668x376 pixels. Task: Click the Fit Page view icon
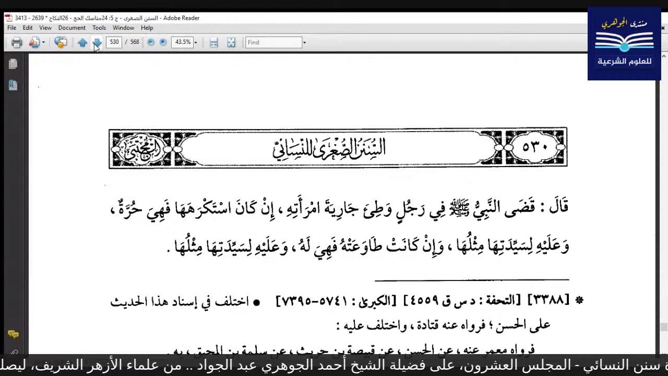pyautogui.click(x=231, y=43)
